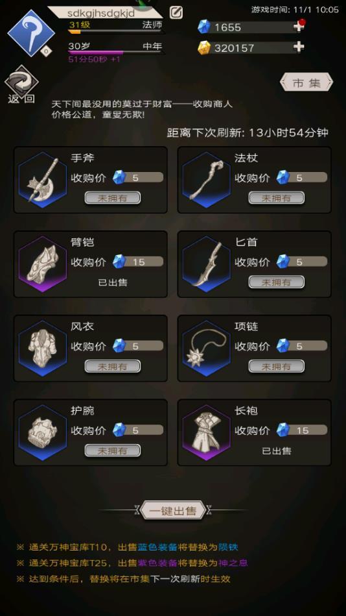Select the 手斧 hand axe item icon
The image size is (346, 616).
[x=43, y=180]
